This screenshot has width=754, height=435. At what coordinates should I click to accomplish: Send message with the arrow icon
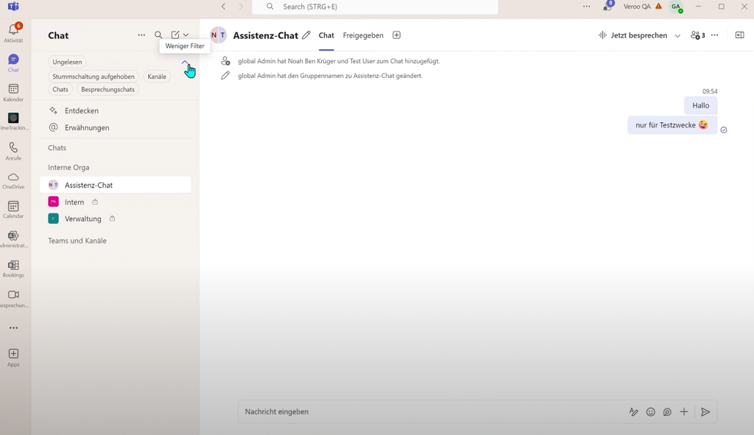[x=705, y=412]
